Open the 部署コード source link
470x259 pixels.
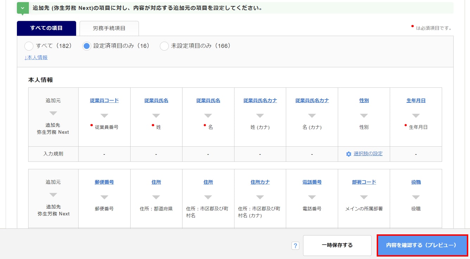[x=364, y=182]
